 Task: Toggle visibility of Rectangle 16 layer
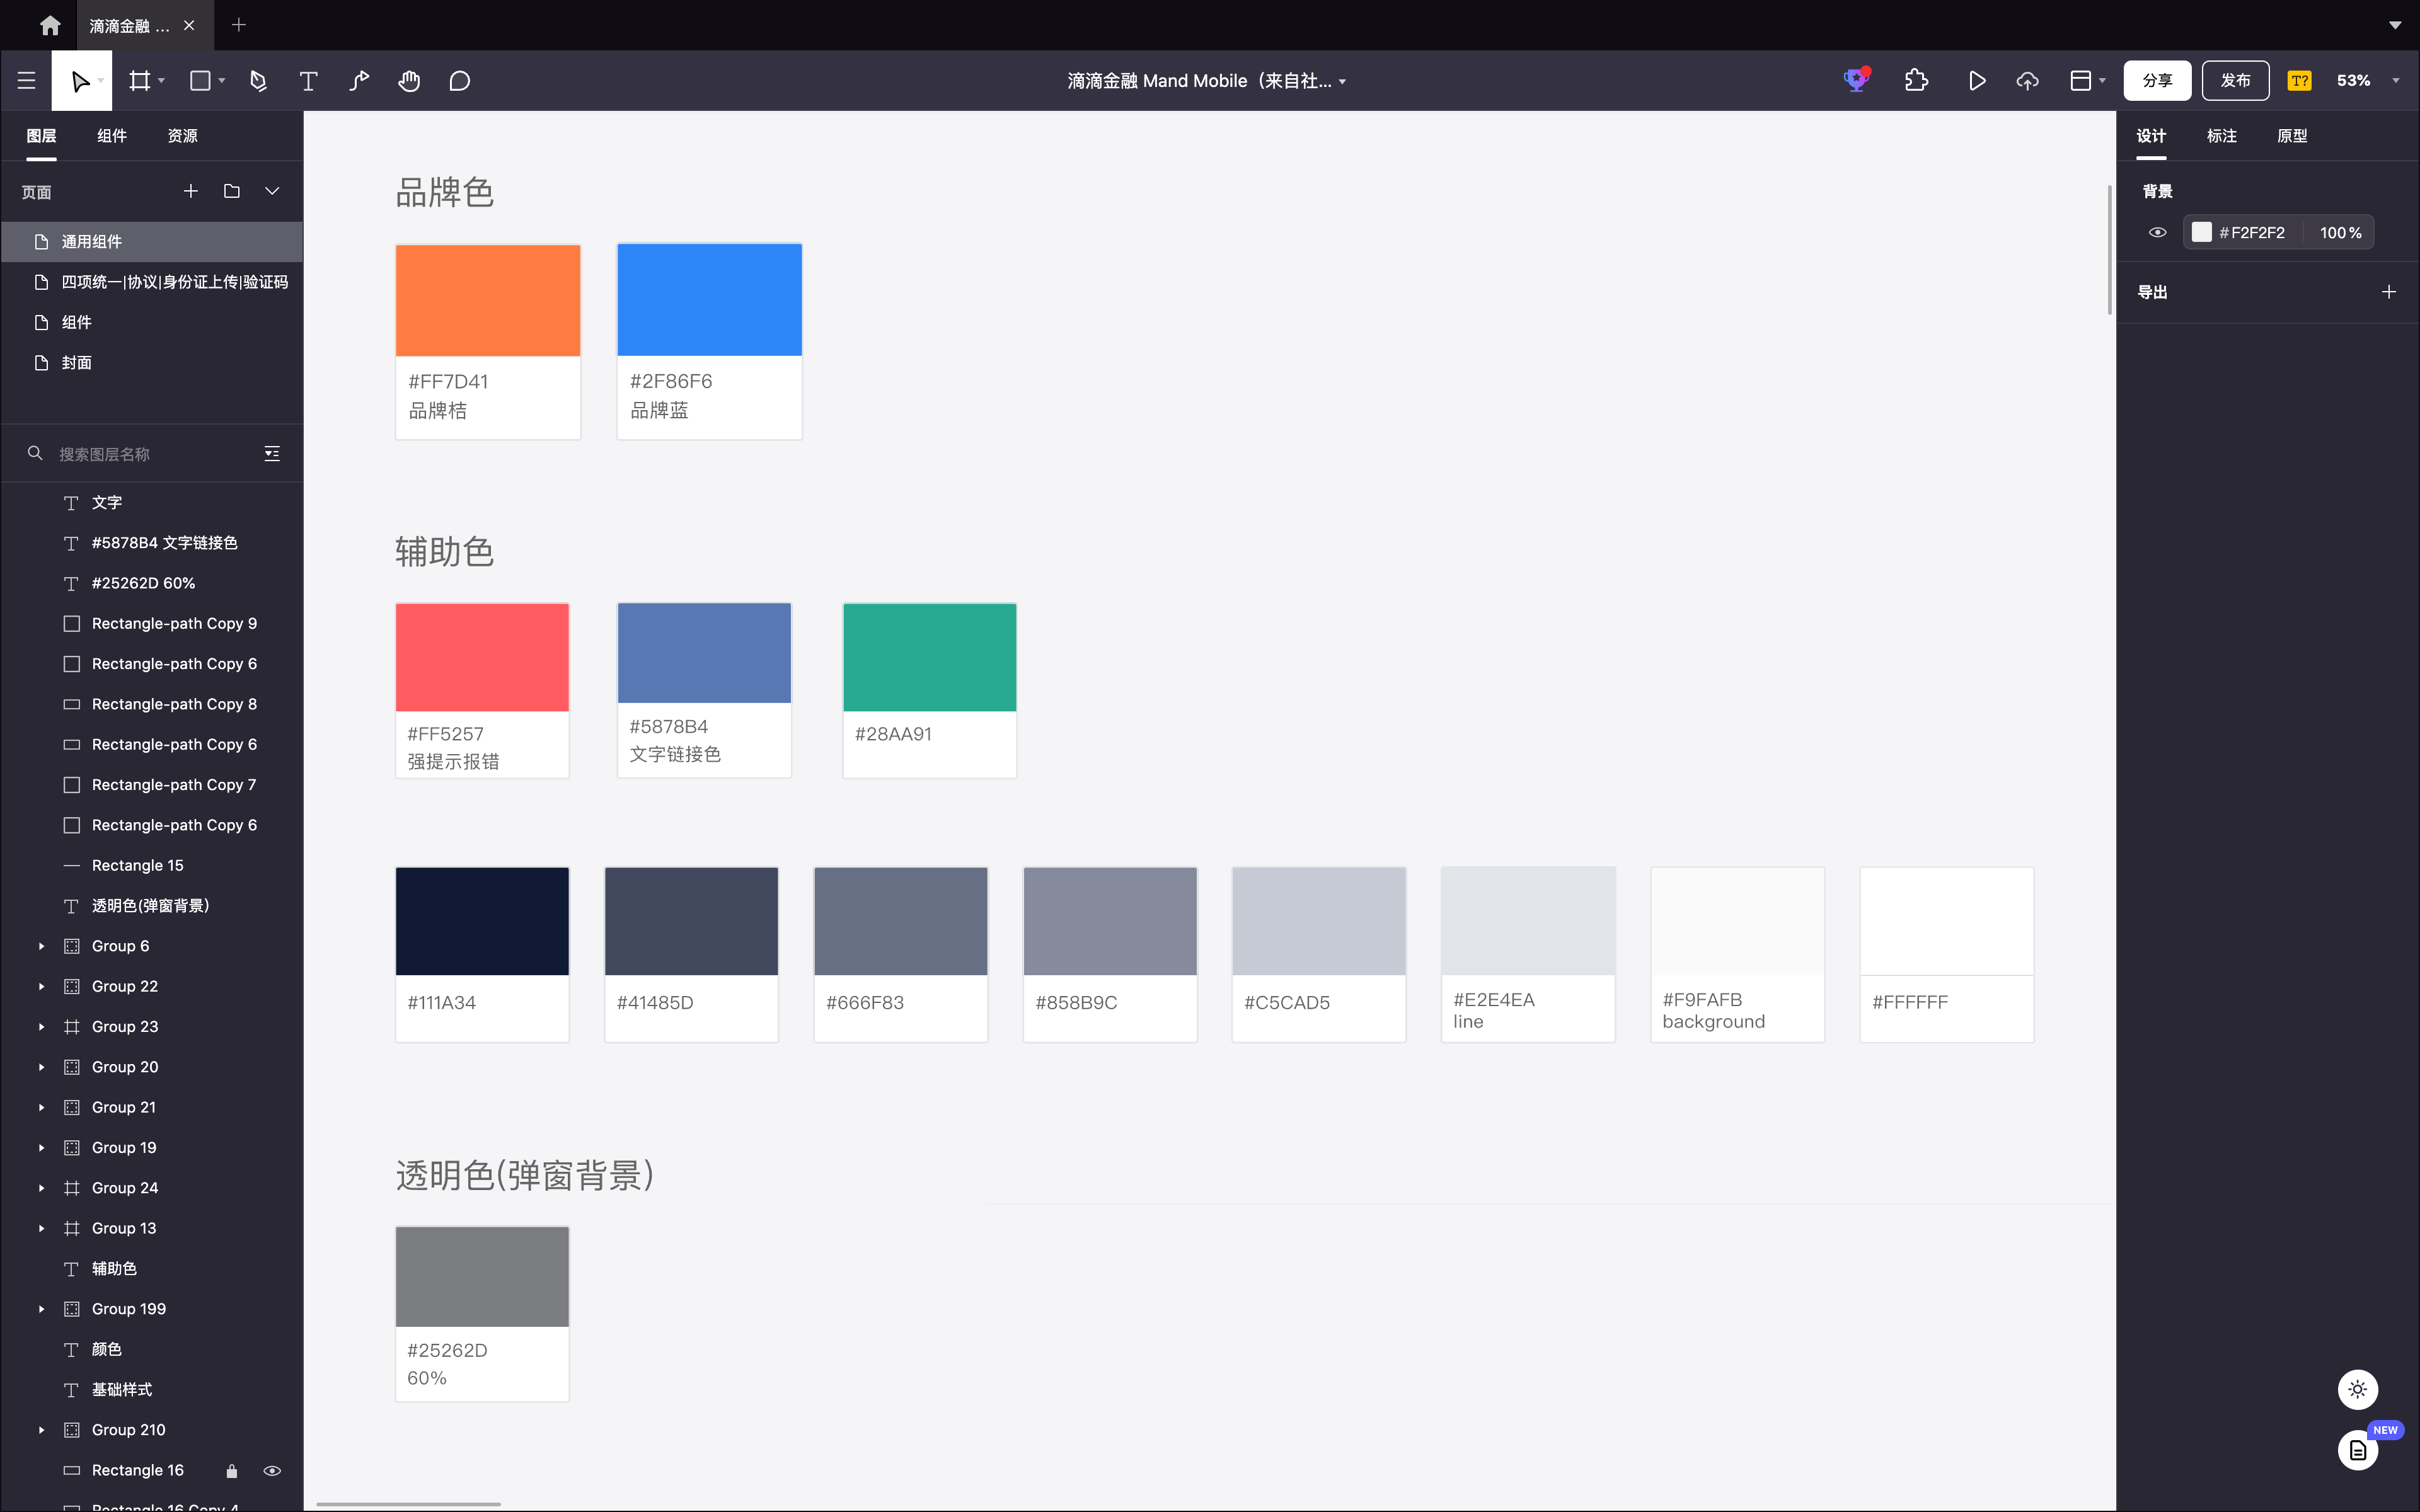point(271,1470)
